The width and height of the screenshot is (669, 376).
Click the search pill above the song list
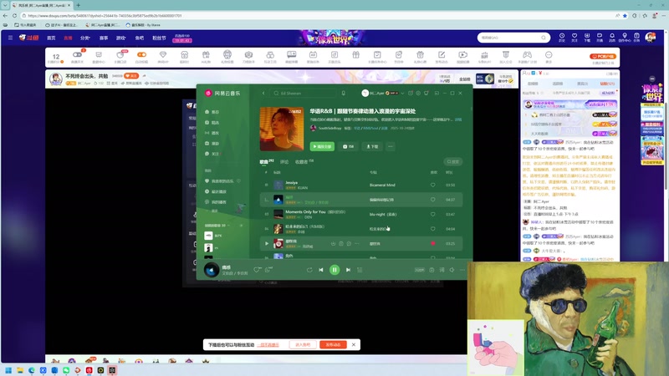tap(452, 161)
